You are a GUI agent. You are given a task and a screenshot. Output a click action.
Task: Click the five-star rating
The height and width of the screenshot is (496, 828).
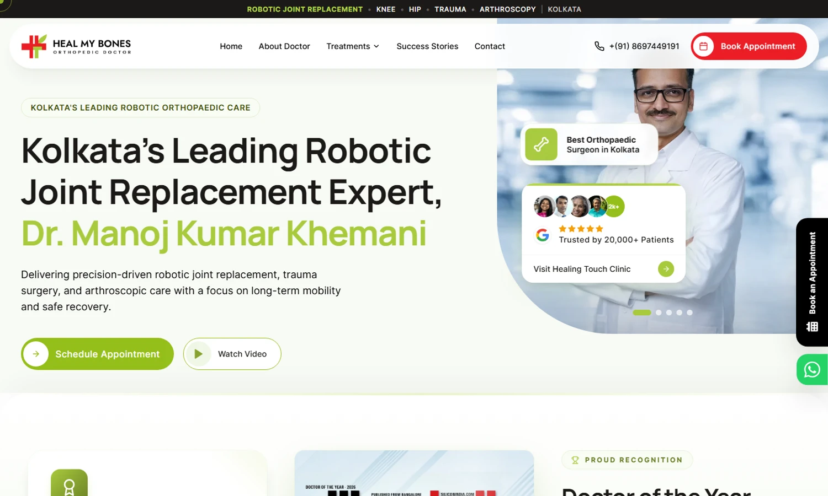[x=581, y=229]
